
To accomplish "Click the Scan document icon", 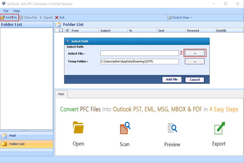I will [125, 128].
